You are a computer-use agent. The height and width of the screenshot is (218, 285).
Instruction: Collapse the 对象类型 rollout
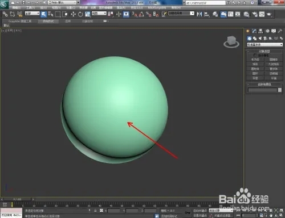click(264, 51)
